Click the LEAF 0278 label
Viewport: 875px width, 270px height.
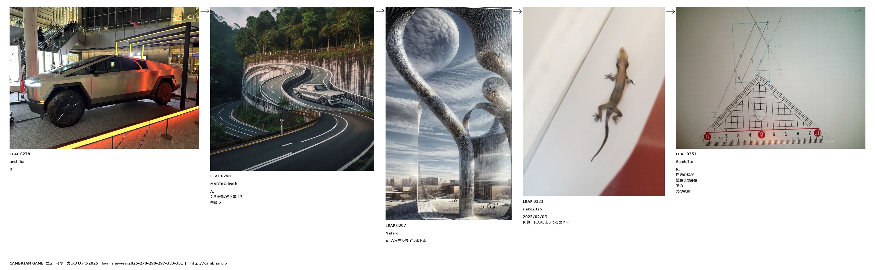click(20, 154)
